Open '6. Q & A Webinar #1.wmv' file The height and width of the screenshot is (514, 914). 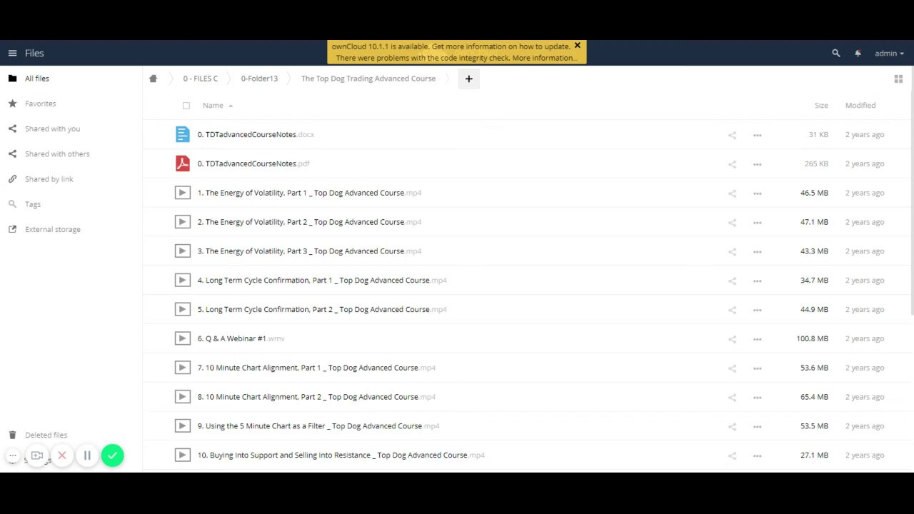point(241,338)
